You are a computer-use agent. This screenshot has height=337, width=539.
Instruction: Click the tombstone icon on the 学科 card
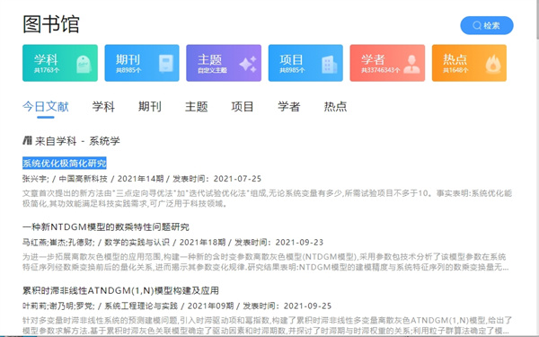tap(84, 64)
